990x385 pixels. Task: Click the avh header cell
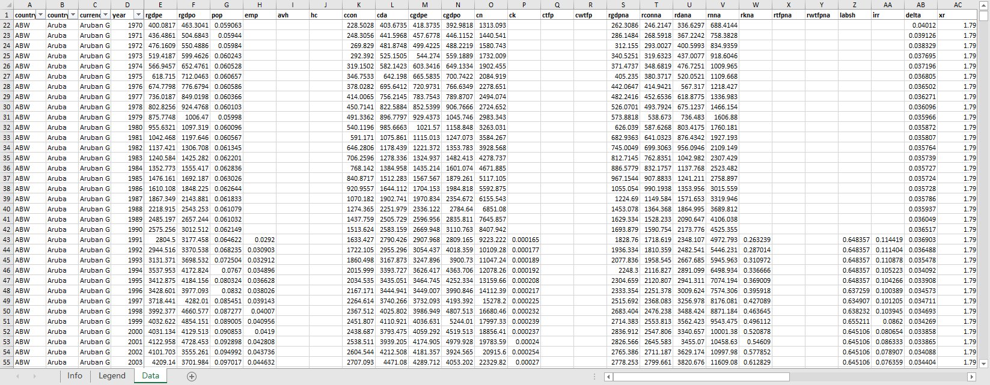293,15
